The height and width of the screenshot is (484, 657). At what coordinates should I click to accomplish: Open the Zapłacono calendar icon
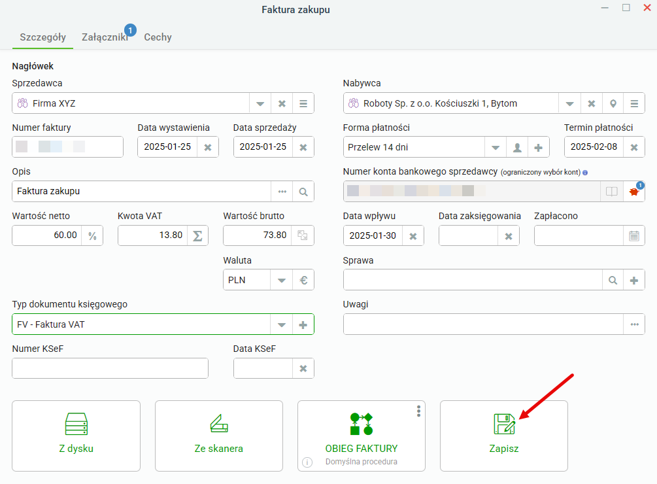click(x=634, y=236)
